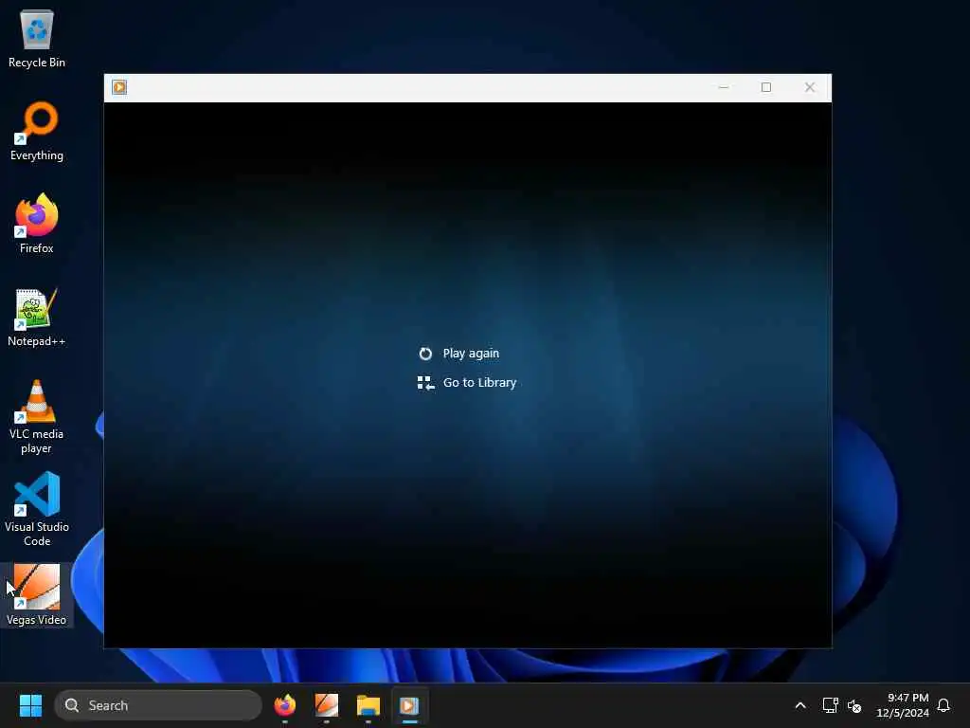Click the Media Player taskbar button
This screenshot has width=970, height=728.
coord(409,705)
